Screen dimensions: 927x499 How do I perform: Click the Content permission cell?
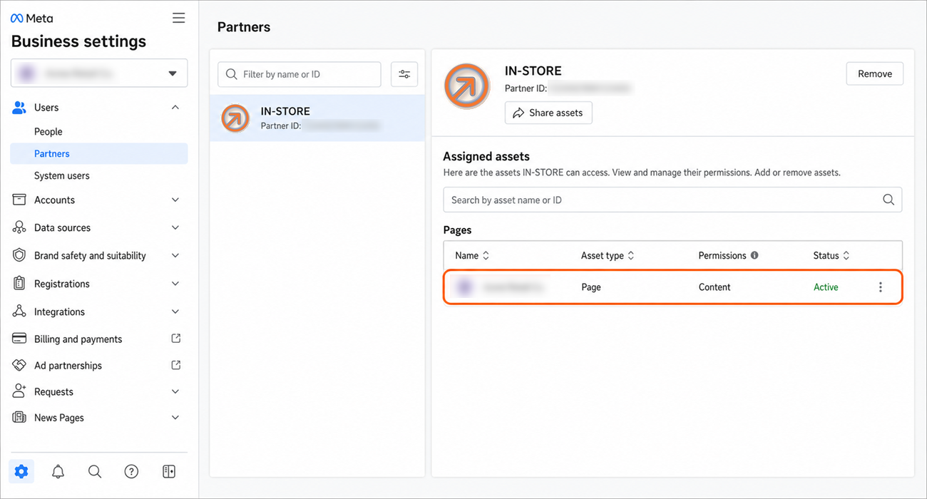[x=715, y=287]
